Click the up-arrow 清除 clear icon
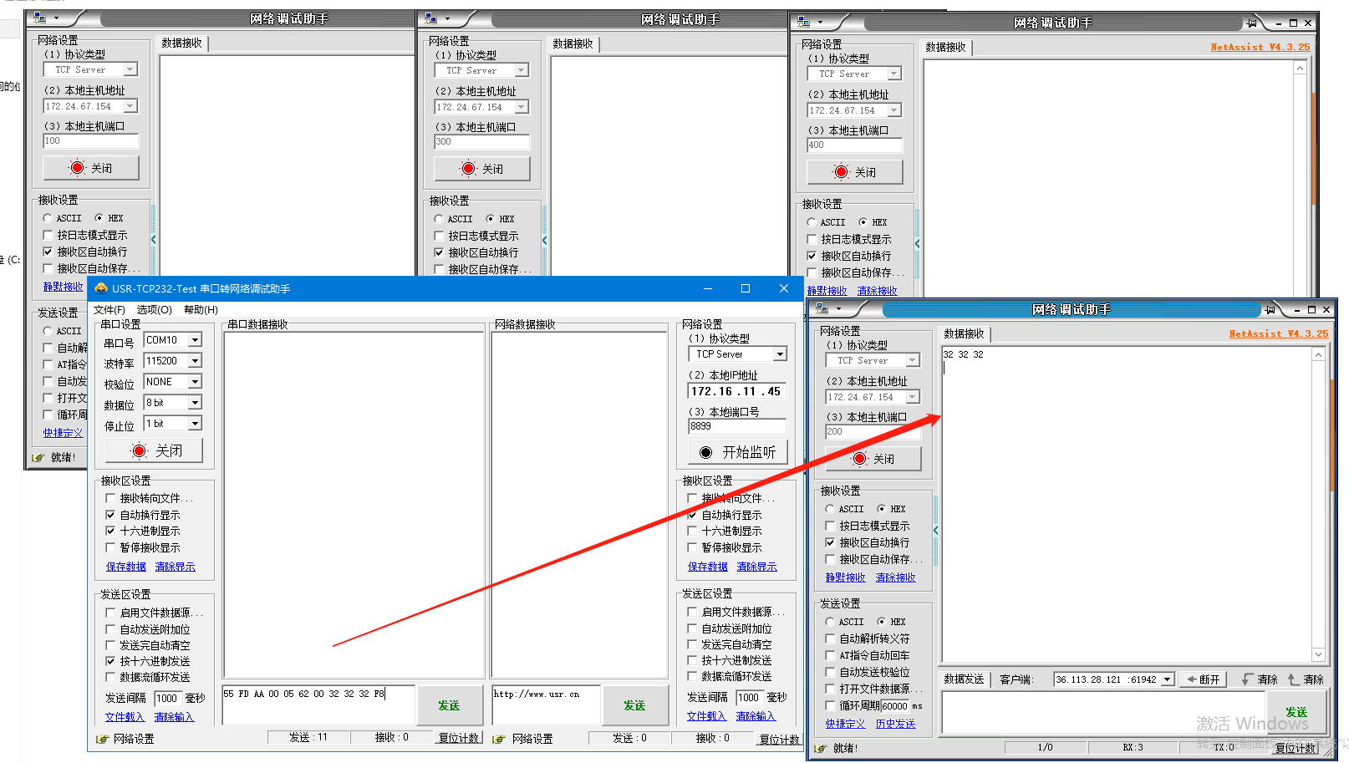 pos(1293,679)
